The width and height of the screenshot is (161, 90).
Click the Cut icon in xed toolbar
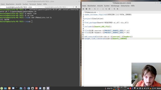click(103, 9)
